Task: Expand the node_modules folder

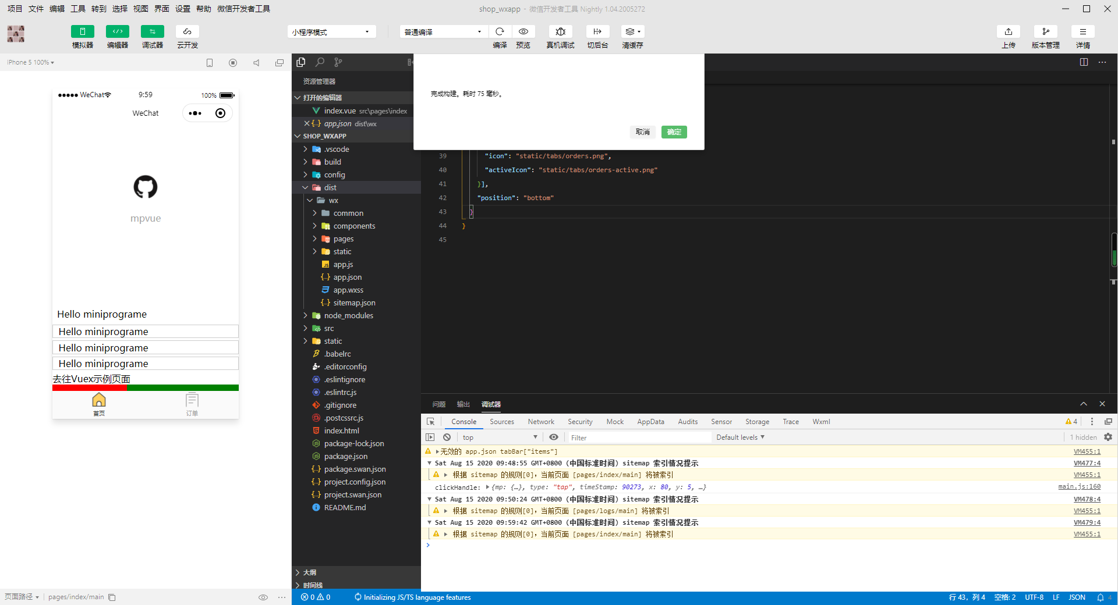Action: point(356,315)
